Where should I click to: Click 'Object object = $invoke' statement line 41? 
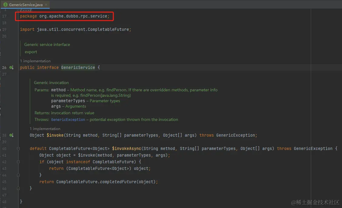click(x=105, y=155)
